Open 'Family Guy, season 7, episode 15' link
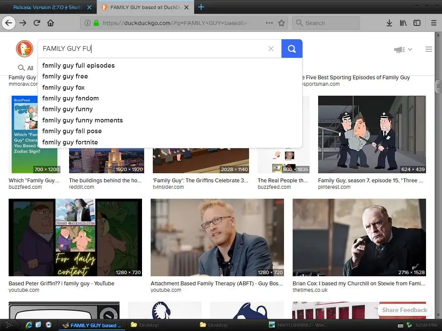The image size is (442, 331). tap(370, 181)
